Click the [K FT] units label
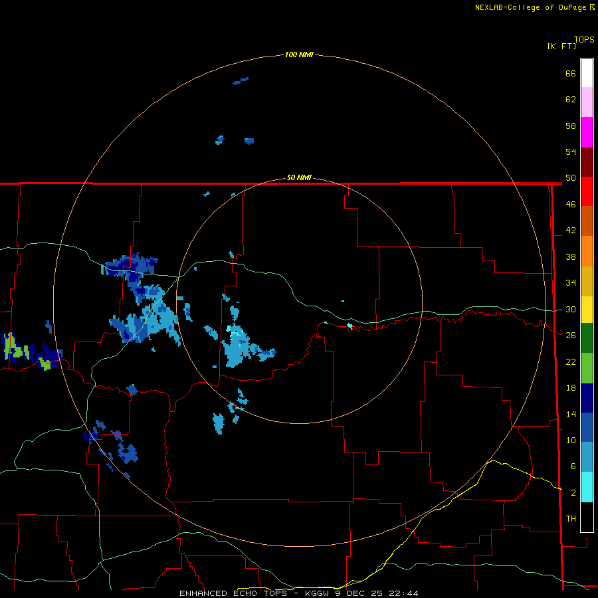598x598 pixels. coord(561,46)
